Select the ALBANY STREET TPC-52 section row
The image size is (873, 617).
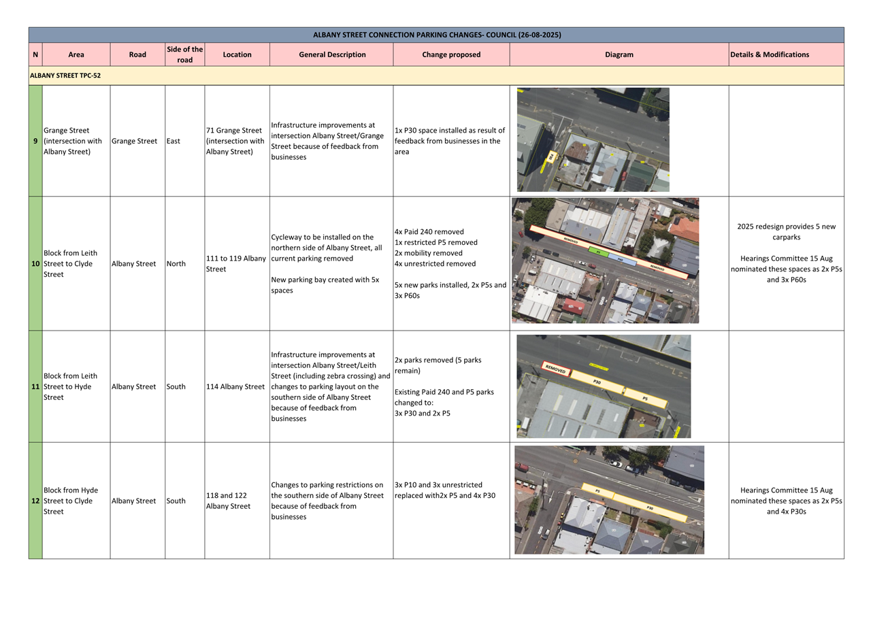pos(65,76)
